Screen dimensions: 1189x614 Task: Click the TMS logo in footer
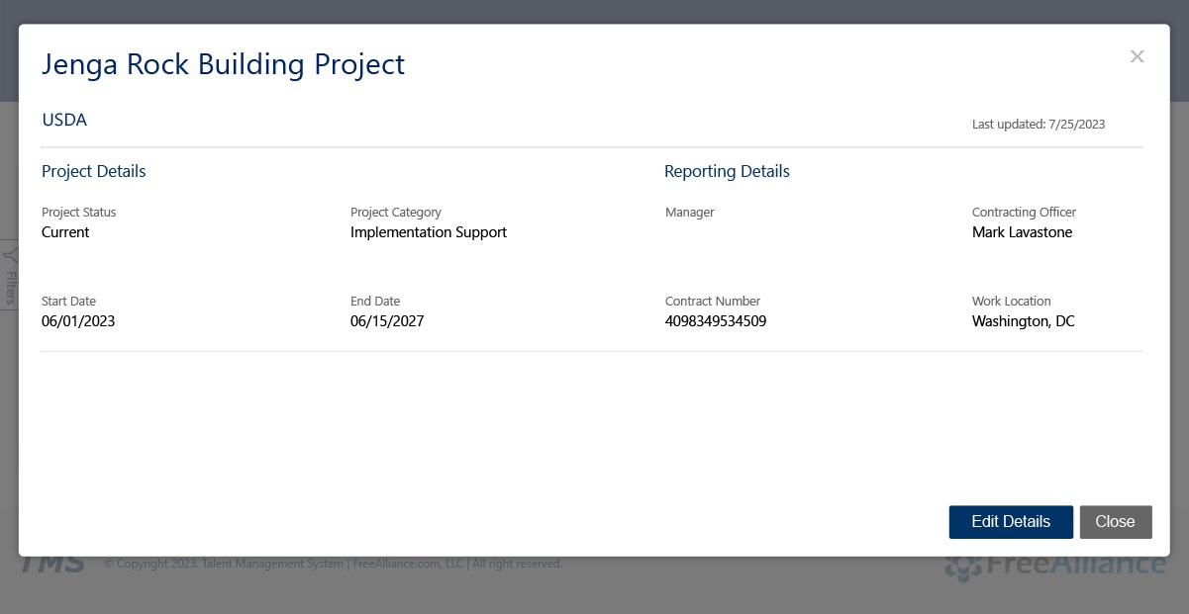click(51, 565)
